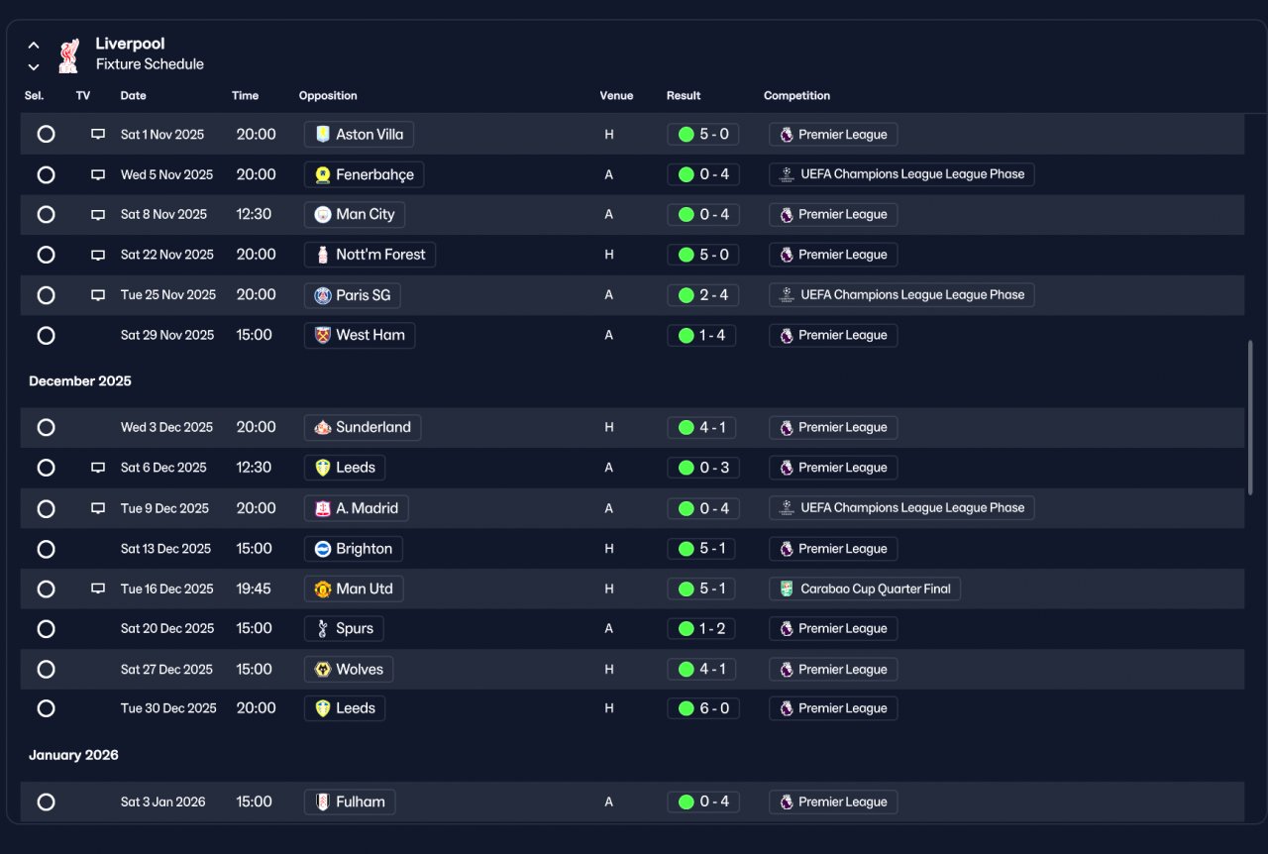Click the TV broadcast icon for Aston Villa match

pos(98,134)
